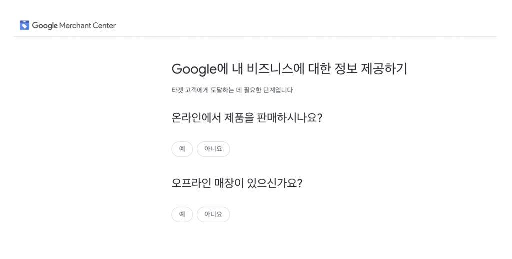Click the words 타겟 고객에게 in the subtitle
Image resolution: width=512 pixels, height=259 pixels.
click(x=190, y=90)
